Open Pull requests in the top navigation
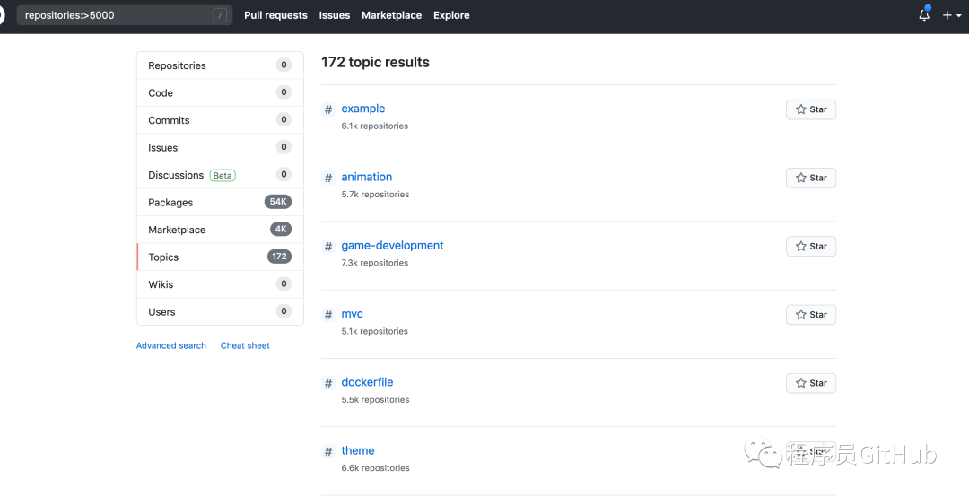 275,15
